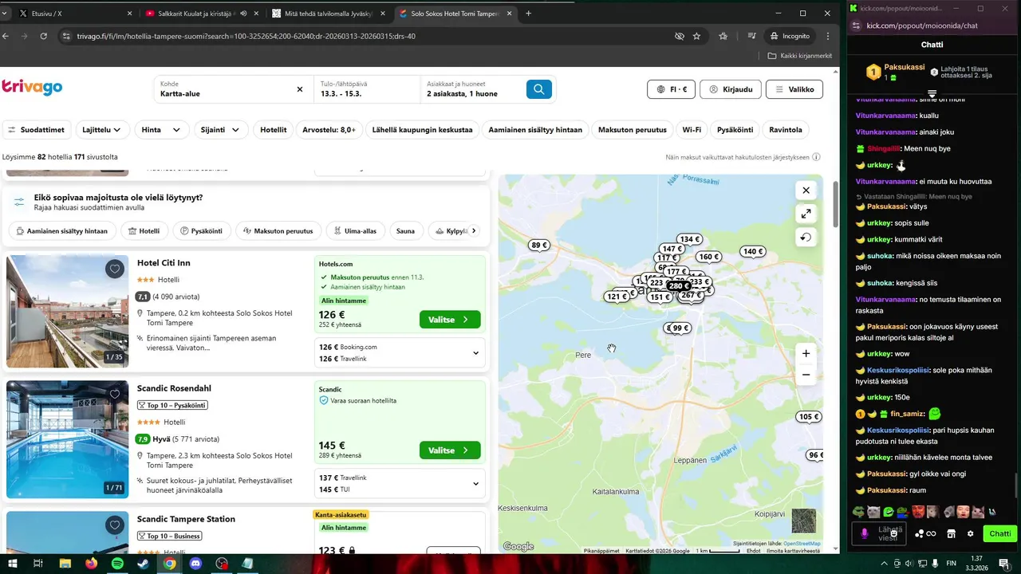Toggle the Maksuton peruutus top filter
The image size is (1021, 574).
pyautogui.click(x=632, y=130)
